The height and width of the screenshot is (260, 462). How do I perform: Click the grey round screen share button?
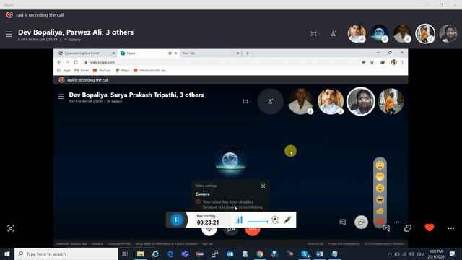(x=361, y=222)
